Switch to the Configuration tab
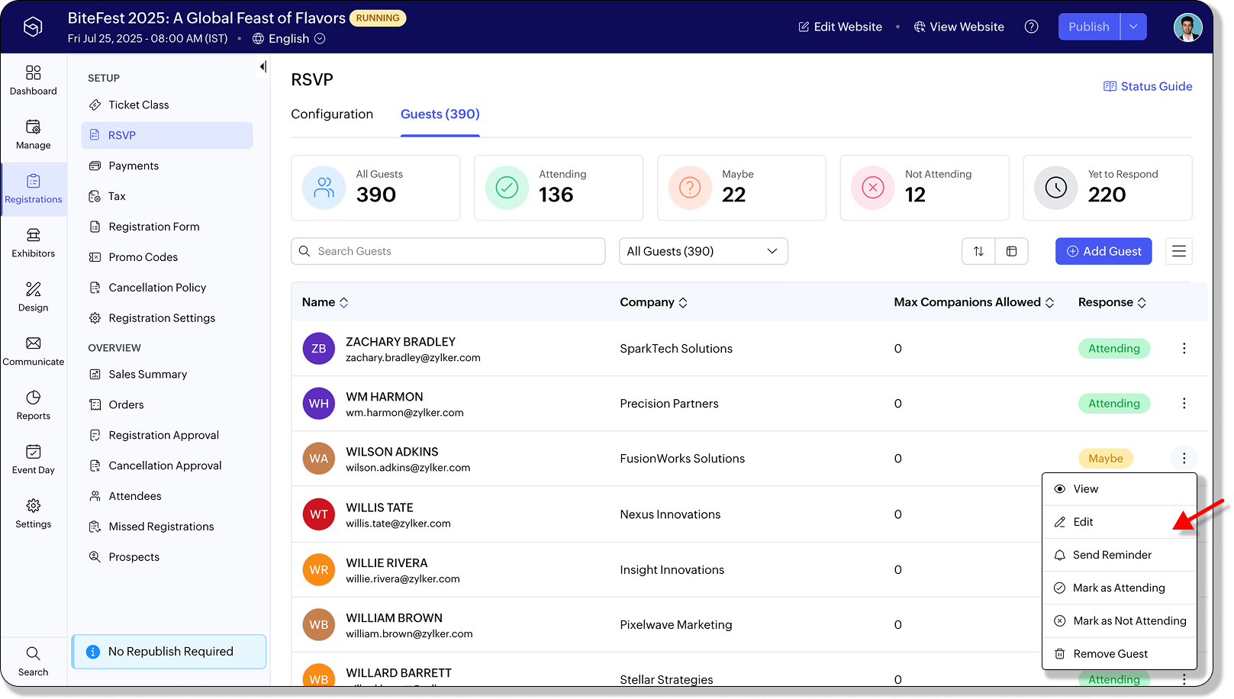Viewport: 1234px width, 699px height. pyautogui.click(x=332, y=114)
